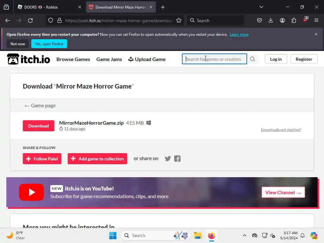Viewport: 324px width, 243px height.
Task: Click the itch.io search magnifier button
Action: pos(252,59)
